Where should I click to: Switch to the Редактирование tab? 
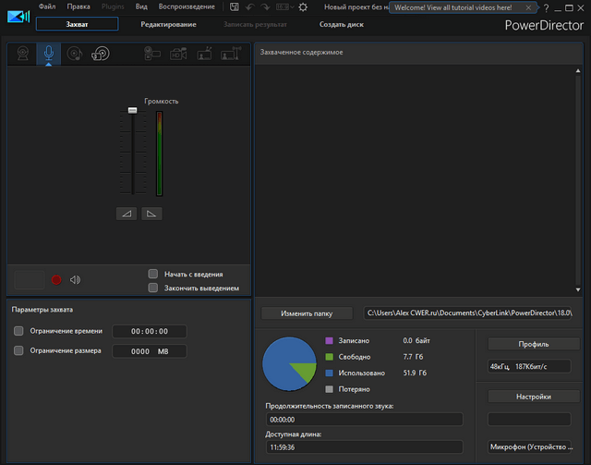tap(168, 24)
